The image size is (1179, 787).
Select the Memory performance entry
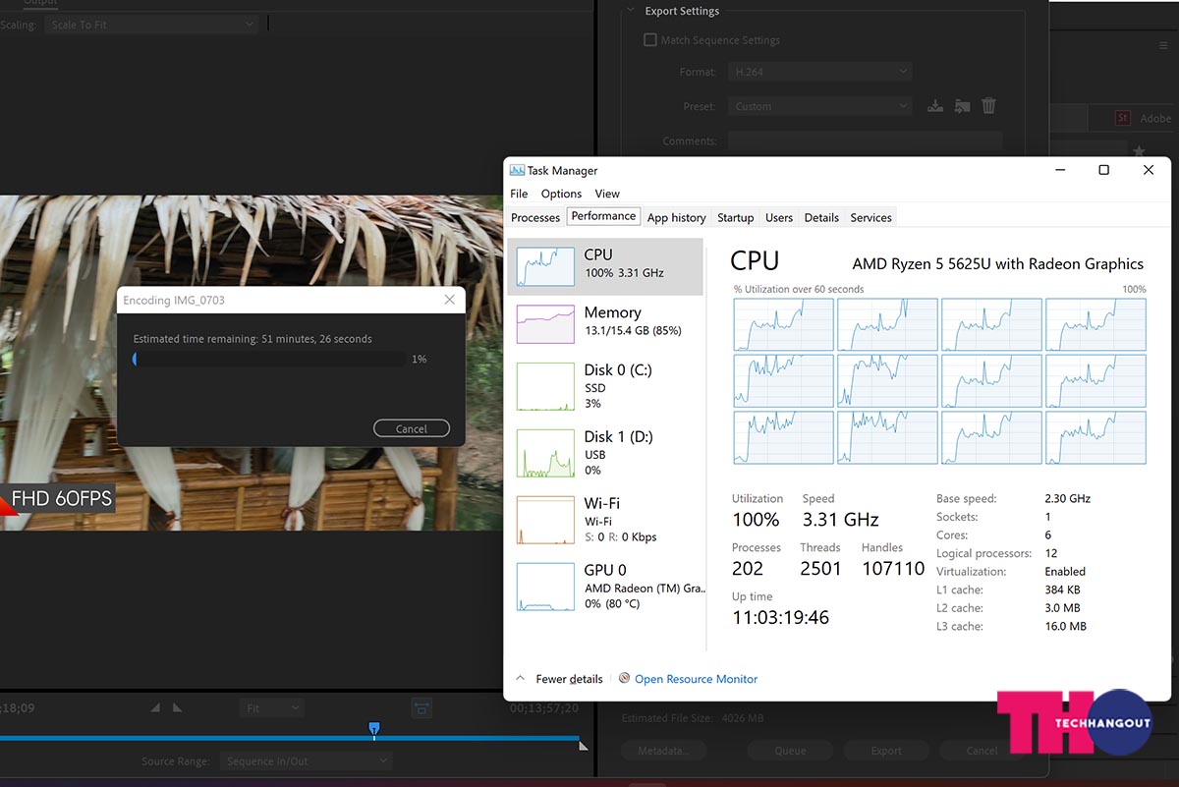605,323
